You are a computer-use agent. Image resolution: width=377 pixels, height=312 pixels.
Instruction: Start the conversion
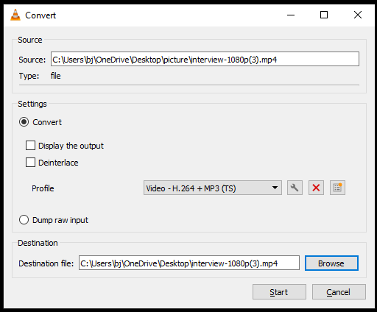279,292
